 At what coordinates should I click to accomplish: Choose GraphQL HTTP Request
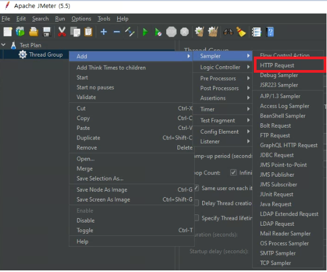click(x=289, y=145)
